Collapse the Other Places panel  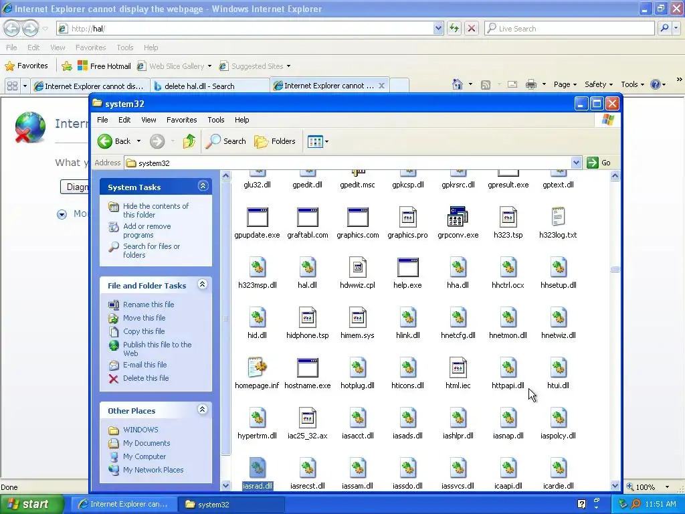(202, 409)
